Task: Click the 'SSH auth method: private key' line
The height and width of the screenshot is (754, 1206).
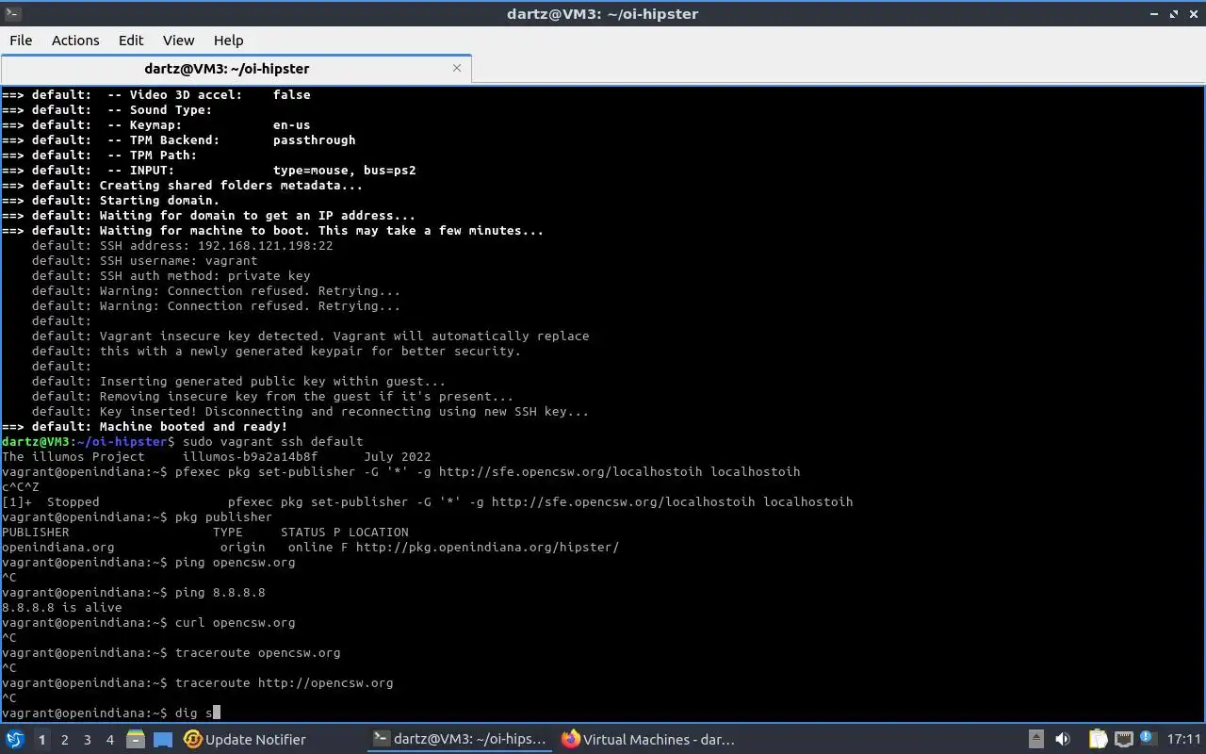Action: tap(171, 275)
